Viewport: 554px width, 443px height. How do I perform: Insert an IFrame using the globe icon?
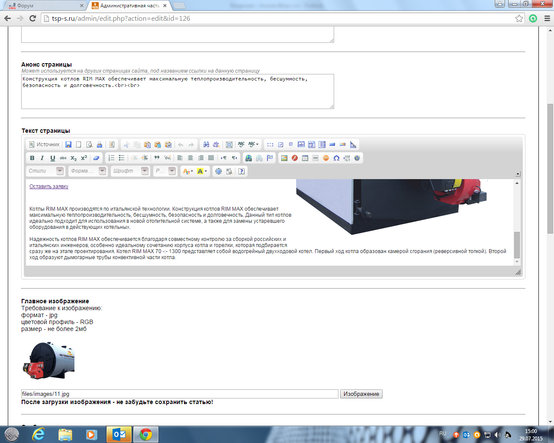click(357, 158)
